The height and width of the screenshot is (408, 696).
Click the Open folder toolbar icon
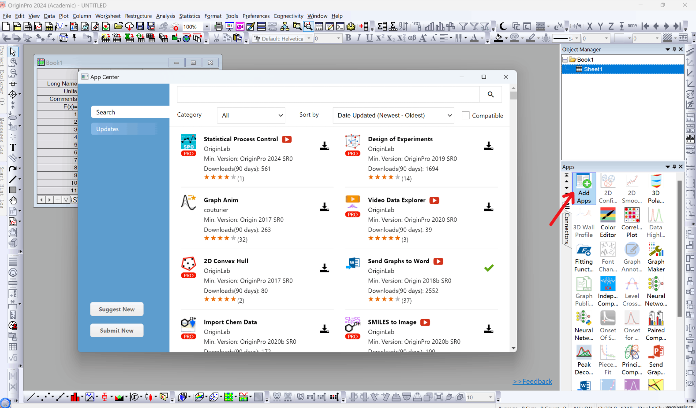point(118,26)
